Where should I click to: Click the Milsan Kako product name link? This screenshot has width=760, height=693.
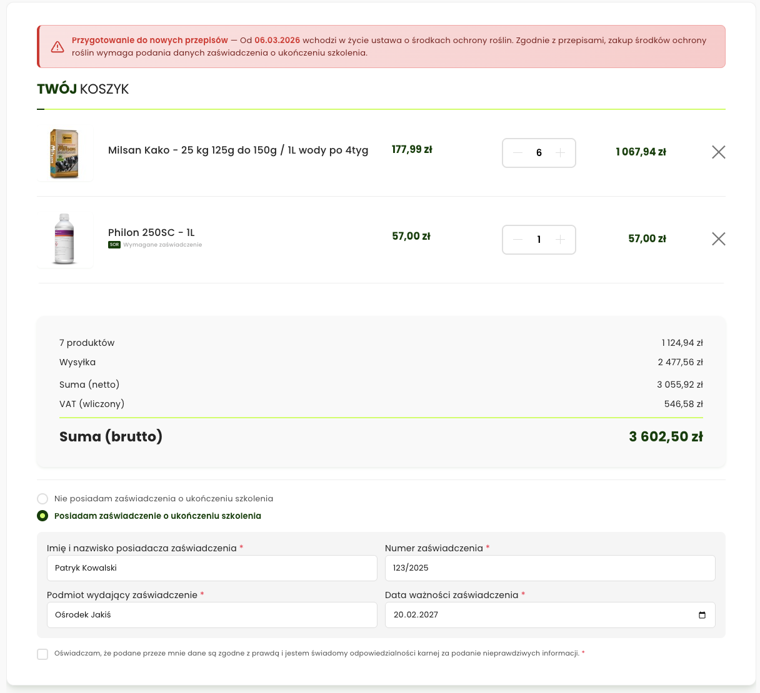238,150
